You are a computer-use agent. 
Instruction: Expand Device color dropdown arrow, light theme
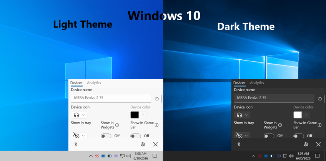tap(143, 115)
